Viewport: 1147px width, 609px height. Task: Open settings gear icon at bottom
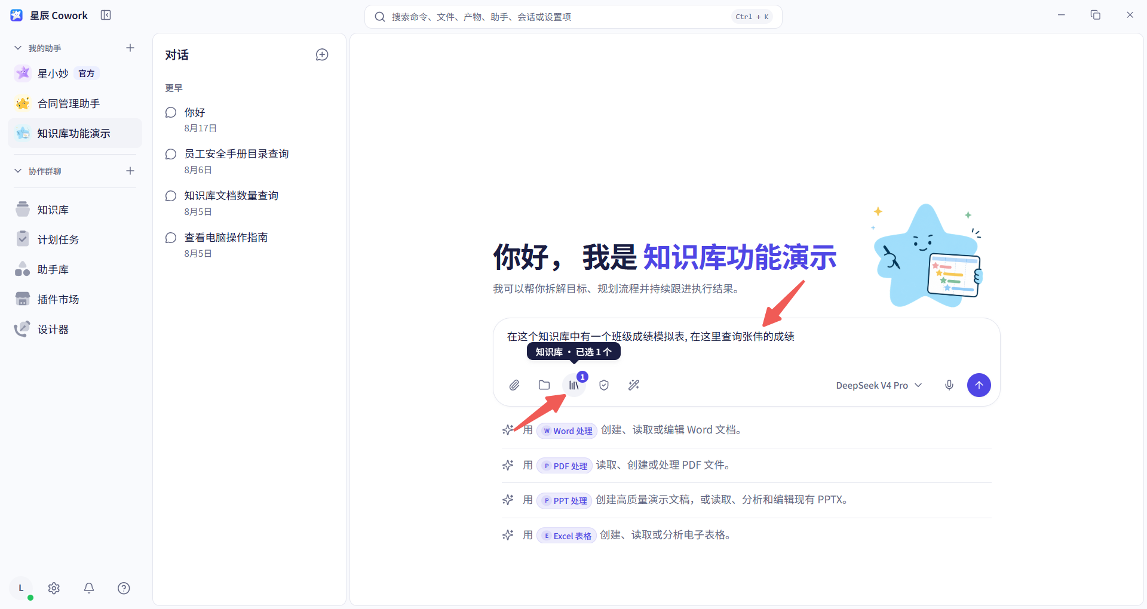tap(54, 588)
